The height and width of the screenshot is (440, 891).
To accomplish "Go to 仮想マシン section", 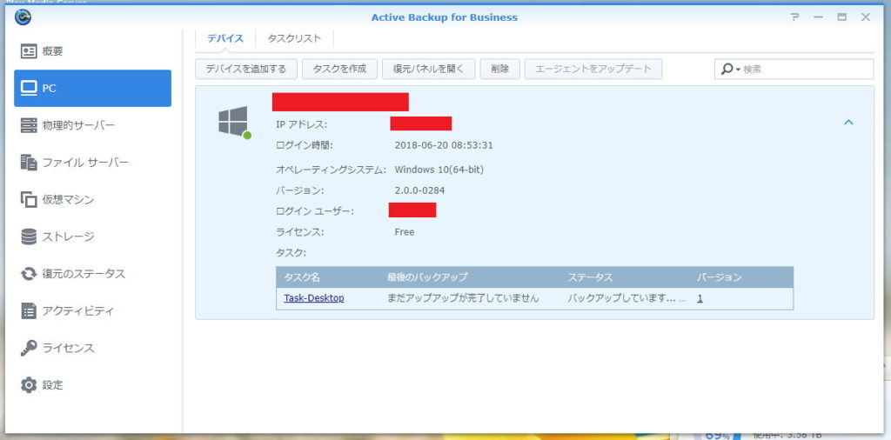I will coord(92,199).
